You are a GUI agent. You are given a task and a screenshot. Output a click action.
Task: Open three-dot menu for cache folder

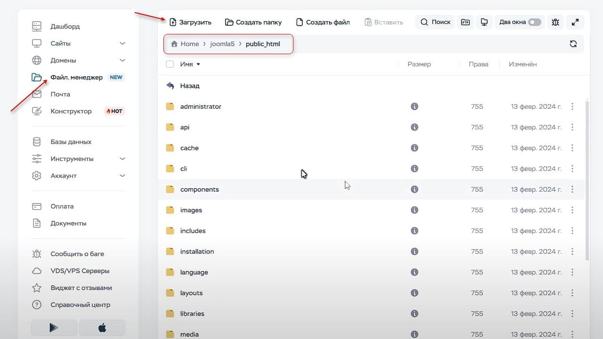(572, 148)
